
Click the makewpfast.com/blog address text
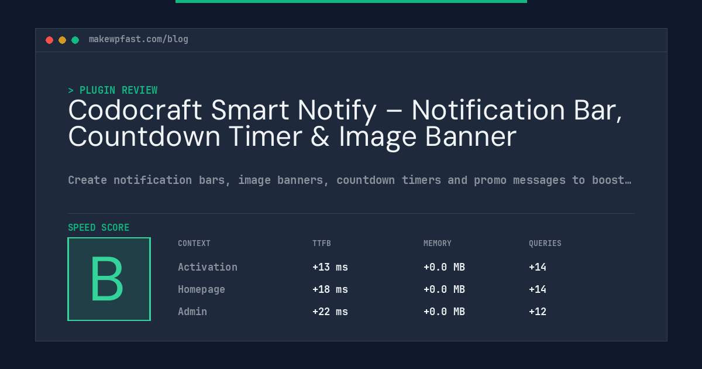click(x=139, y=39)
